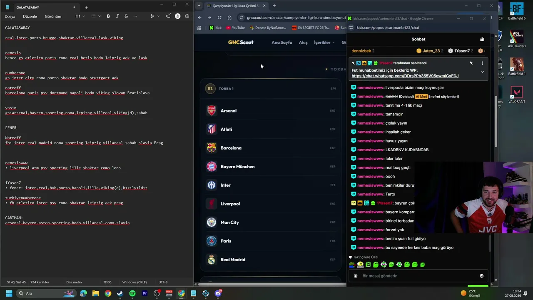533x300 pixels.
Task: Expand the pinned message chevron
Action: point(482,72)
